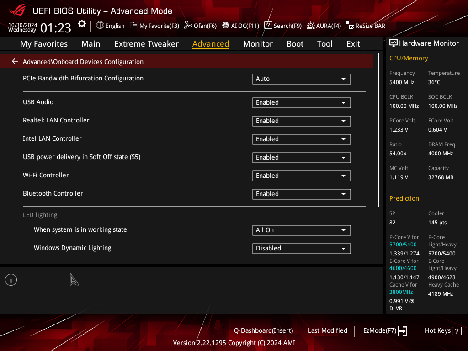
Task: Click the info icon in help panel
Action: coord(11,280)
